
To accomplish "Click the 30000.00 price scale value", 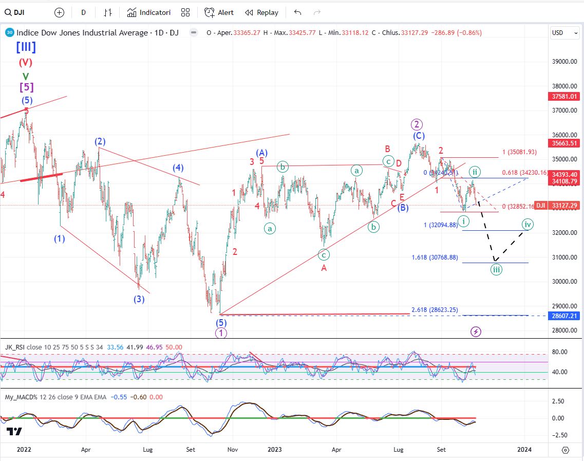I will (x=564, y=281).
